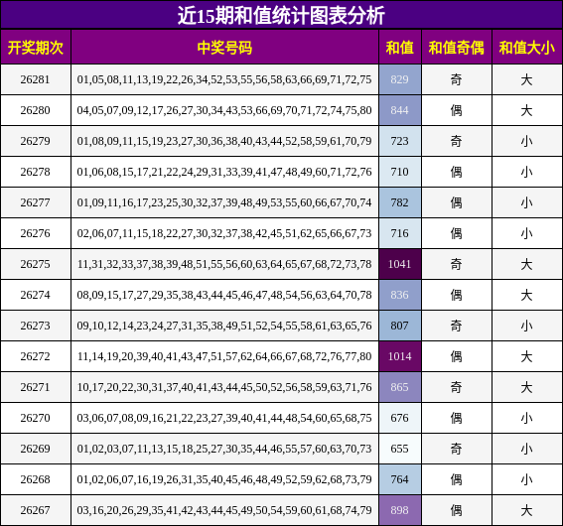
Task: Click winning numbers starting 09,10,12,14,23
Action: click(224, 326)
